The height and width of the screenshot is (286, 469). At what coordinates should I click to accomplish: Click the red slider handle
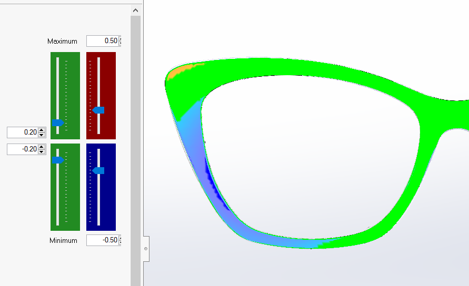98,110
